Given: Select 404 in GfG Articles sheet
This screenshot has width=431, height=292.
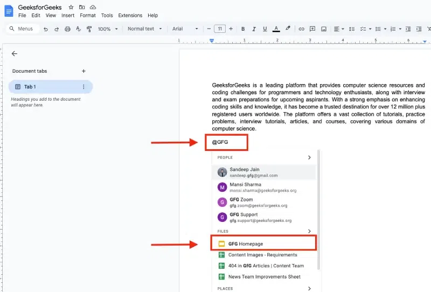Looking at the screenshot, I should (264, 266).
